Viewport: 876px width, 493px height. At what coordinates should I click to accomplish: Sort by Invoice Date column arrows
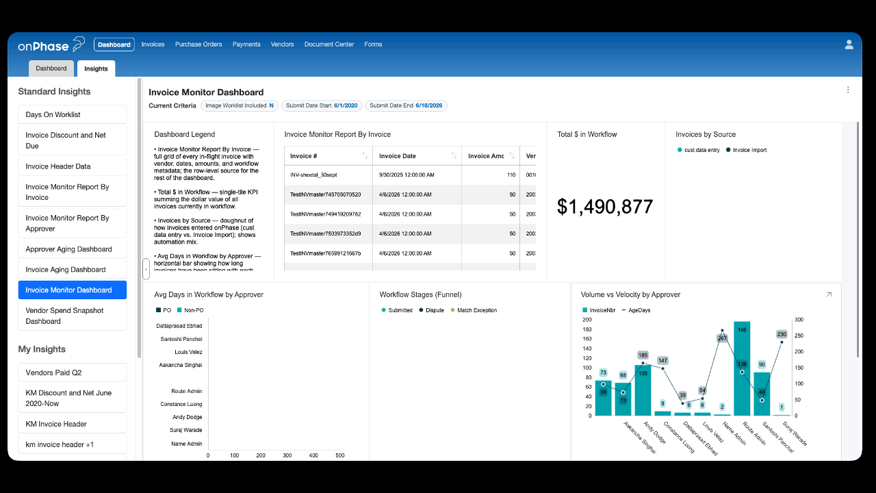click(454, 156)
